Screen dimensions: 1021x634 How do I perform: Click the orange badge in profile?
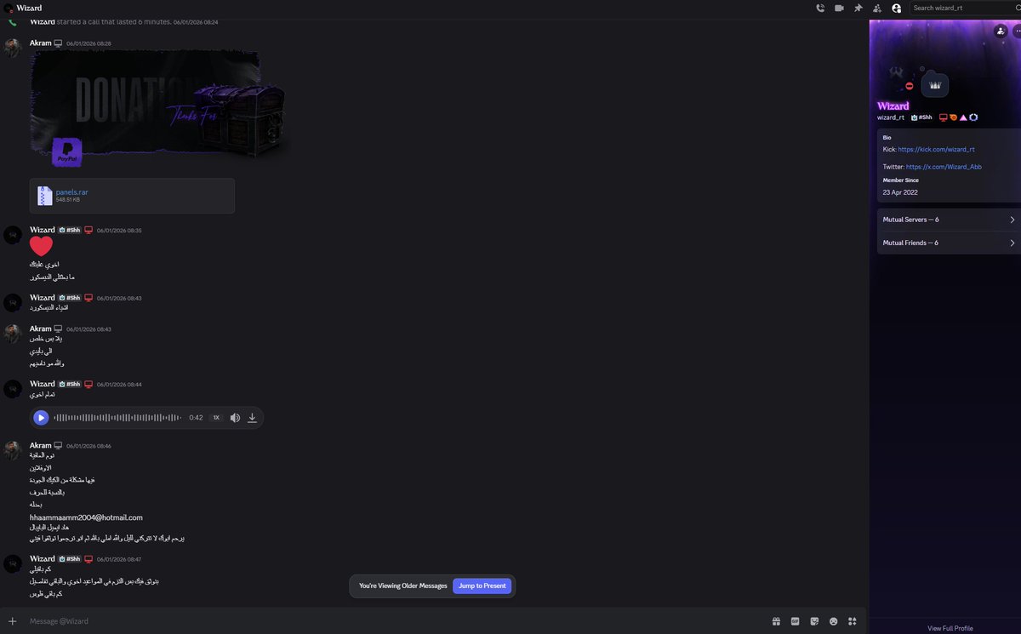(x=954, y=117)
